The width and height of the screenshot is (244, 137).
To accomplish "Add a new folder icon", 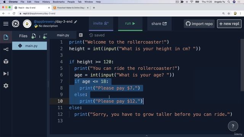I will pyautogui.click(x=45, y=36).
